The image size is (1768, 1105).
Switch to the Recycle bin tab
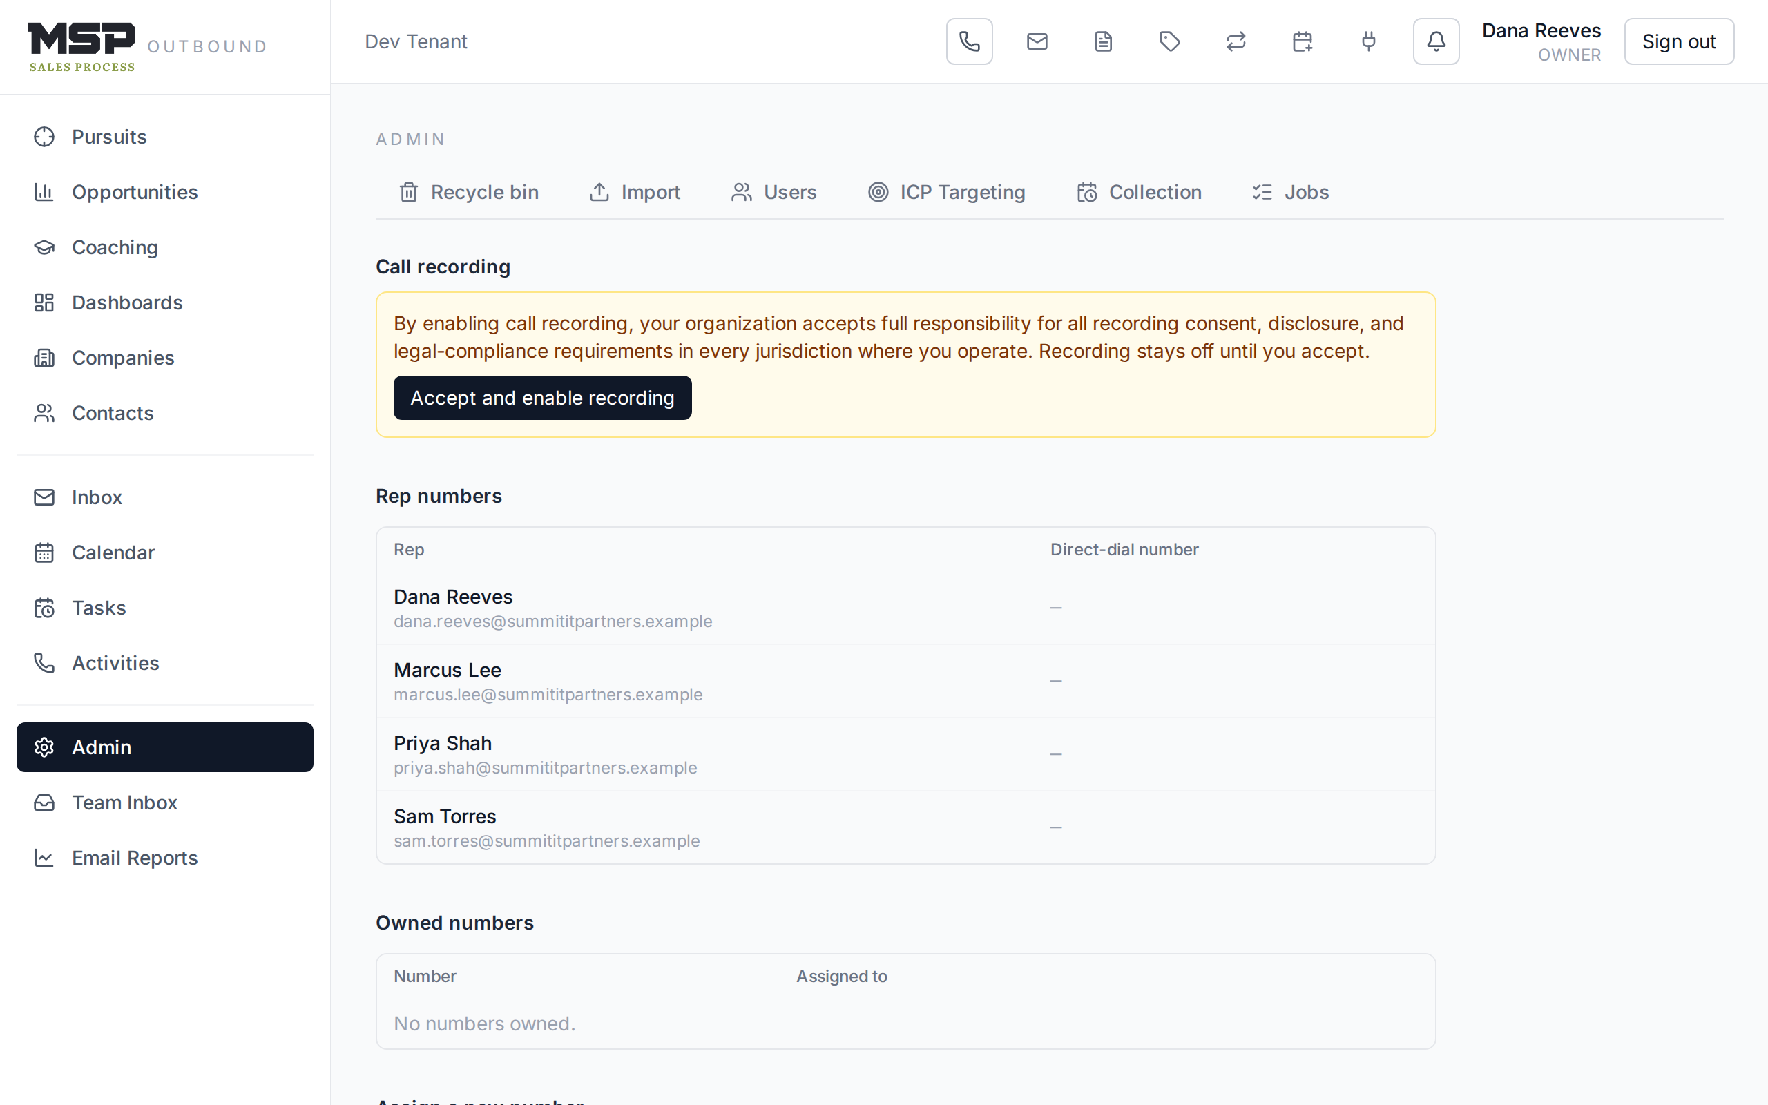click(469, 192)
